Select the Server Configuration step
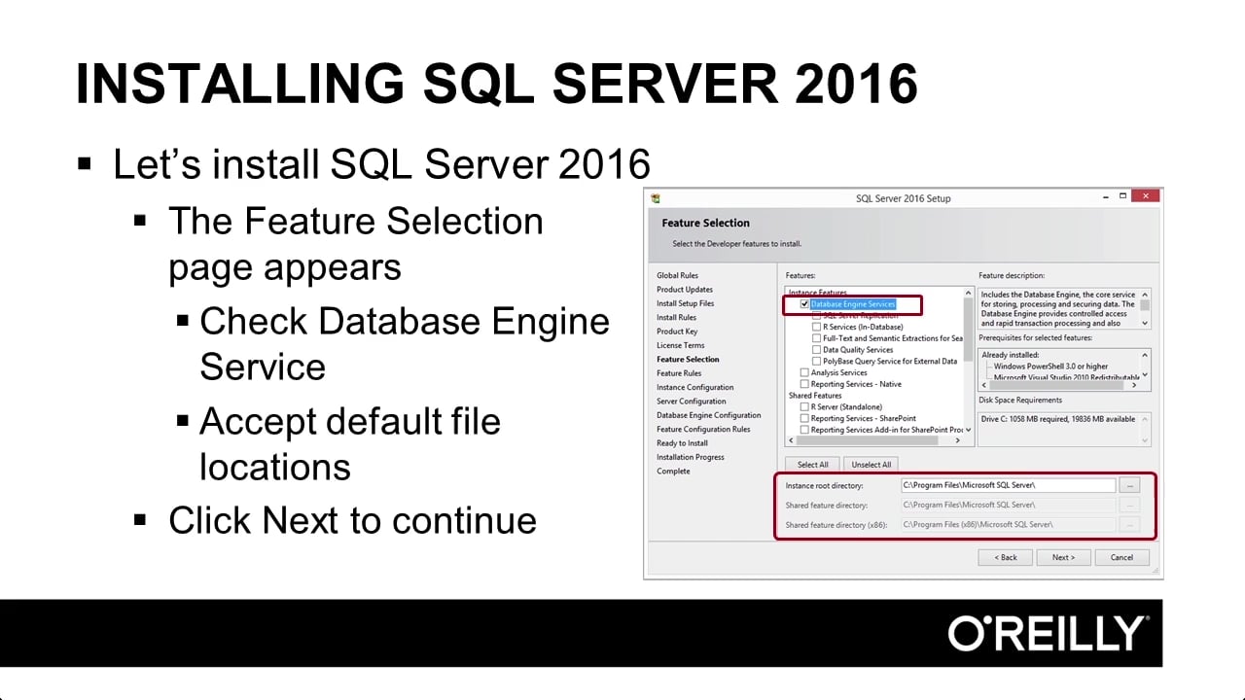 [692, 402]
